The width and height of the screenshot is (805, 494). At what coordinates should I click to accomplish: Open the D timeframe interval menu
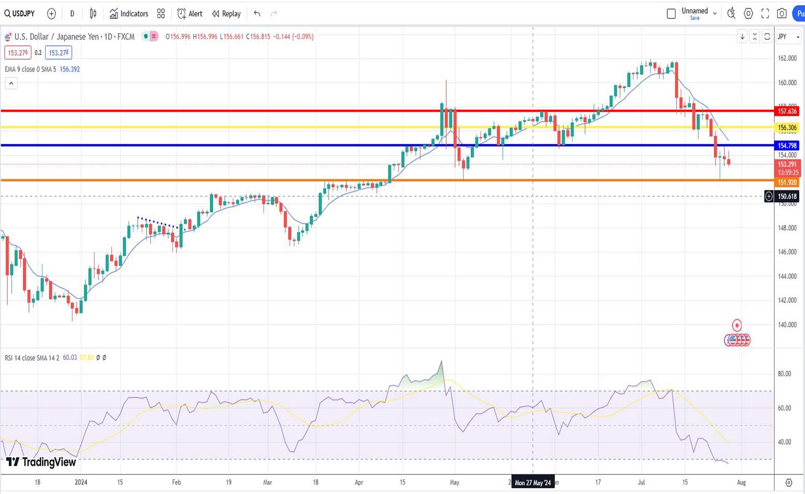72,14
